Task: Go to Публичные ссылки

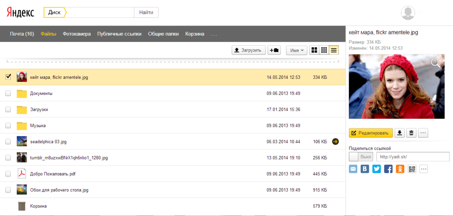Action: pyautogui.click(x=119, y=34)
